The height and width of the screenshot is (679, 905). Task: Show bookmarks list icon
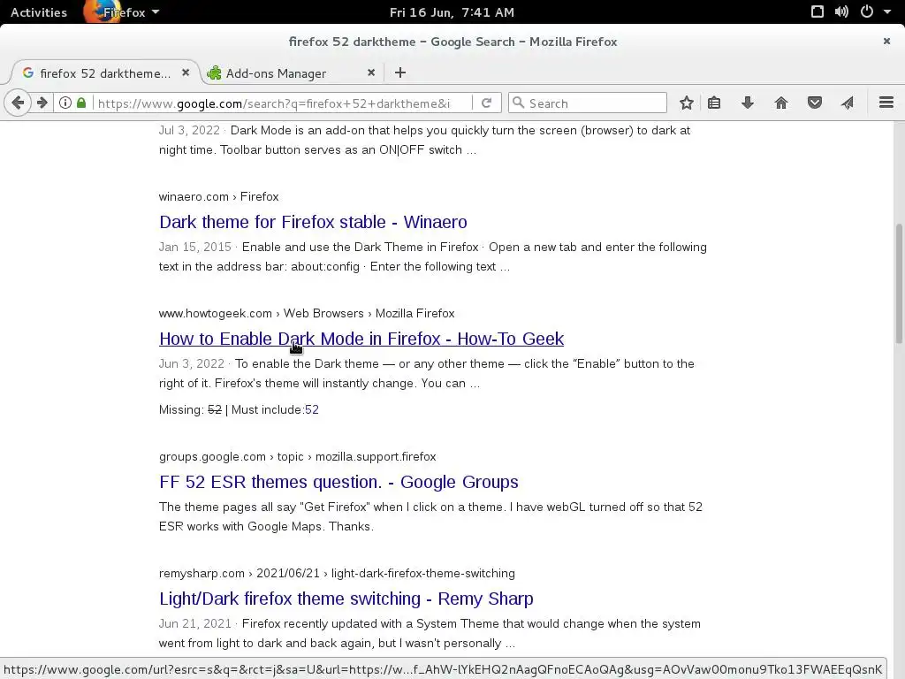714,103
